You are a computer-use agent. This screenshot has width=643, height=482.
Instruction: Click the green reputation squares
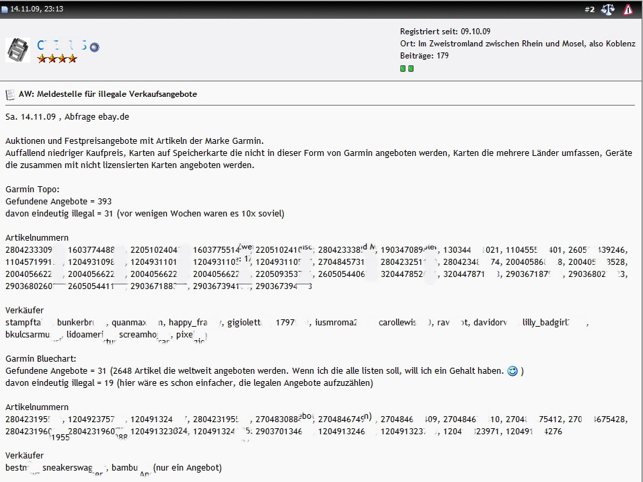407,69
